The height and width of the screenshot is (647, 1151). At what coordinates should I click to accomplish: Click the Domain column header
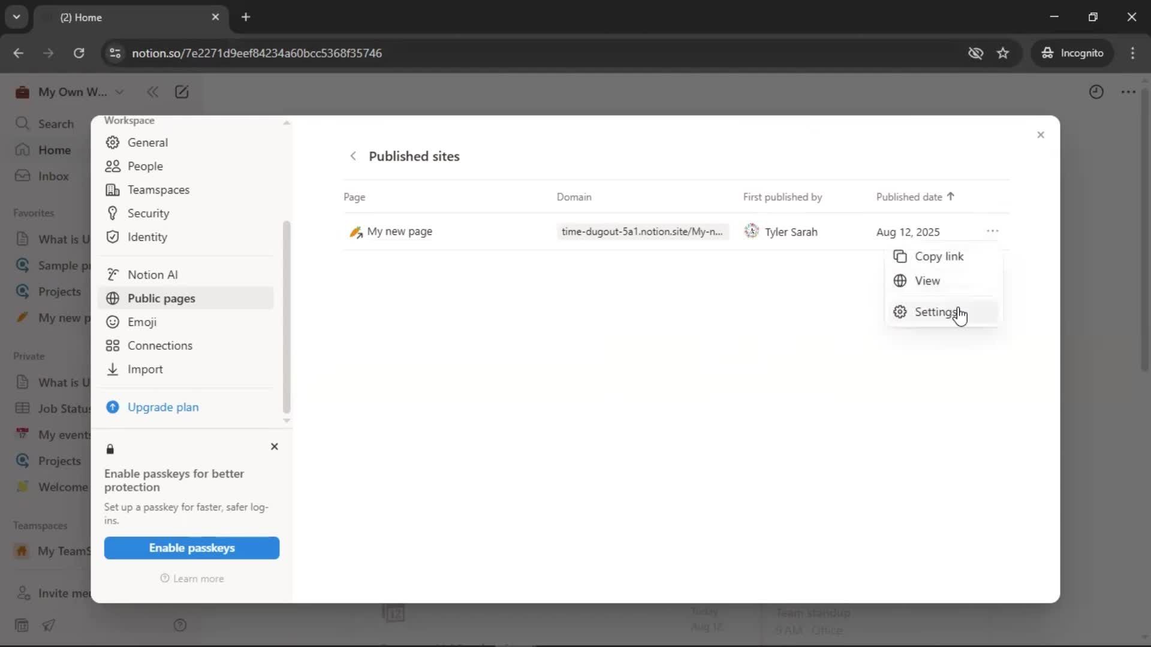pyautogui.click(x=574, y=197)
